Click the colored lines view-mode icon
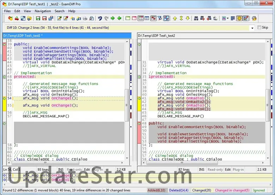The height and width of the screenshot is (195, 275). (x=224, y=18)
